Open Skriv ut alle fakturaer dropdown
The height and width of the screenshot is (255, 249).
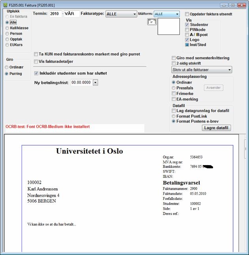202,70
